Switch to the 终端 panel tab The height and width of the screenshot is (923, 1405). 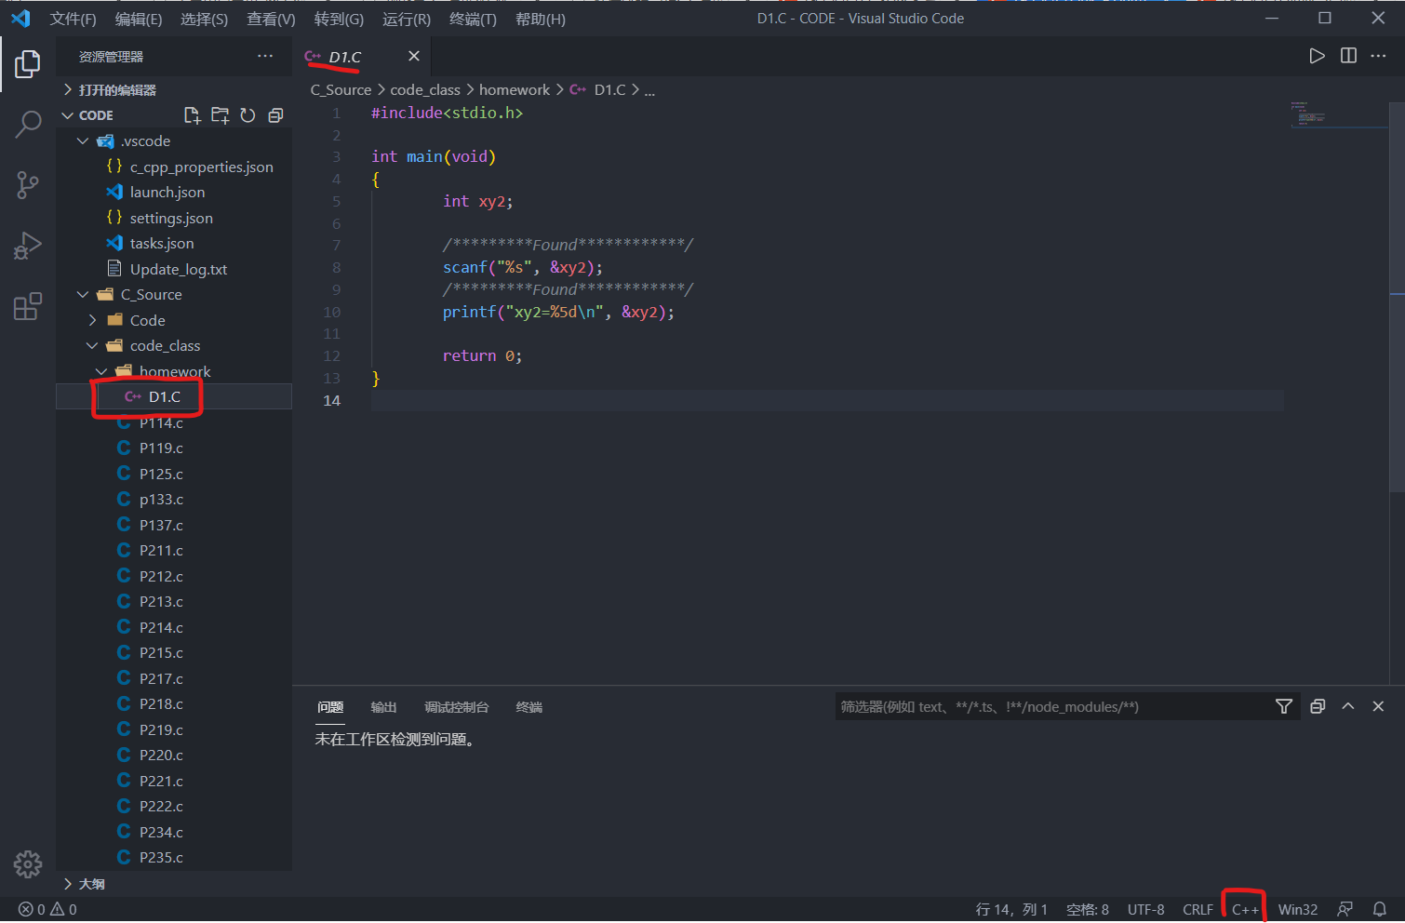tap(529, 707)
